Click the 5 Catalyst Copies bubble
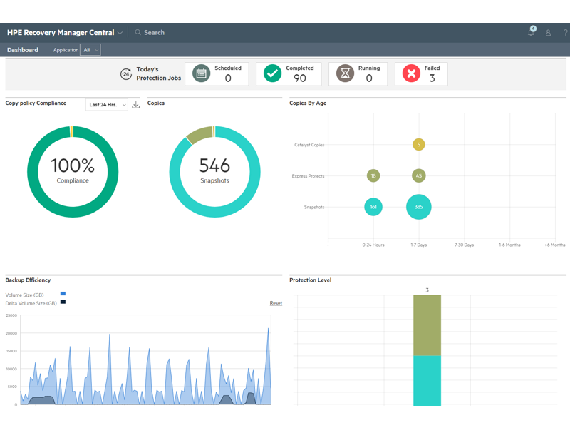This screenshot has width=570, height=428. pyautogui.click(x=419, y=145)
